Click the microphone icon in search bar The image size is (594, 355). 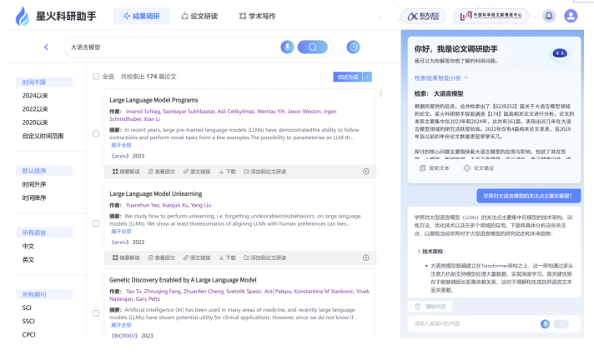coord(287,47)
